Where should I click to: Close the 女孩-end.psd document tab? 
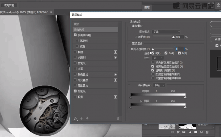coord(51,12)
